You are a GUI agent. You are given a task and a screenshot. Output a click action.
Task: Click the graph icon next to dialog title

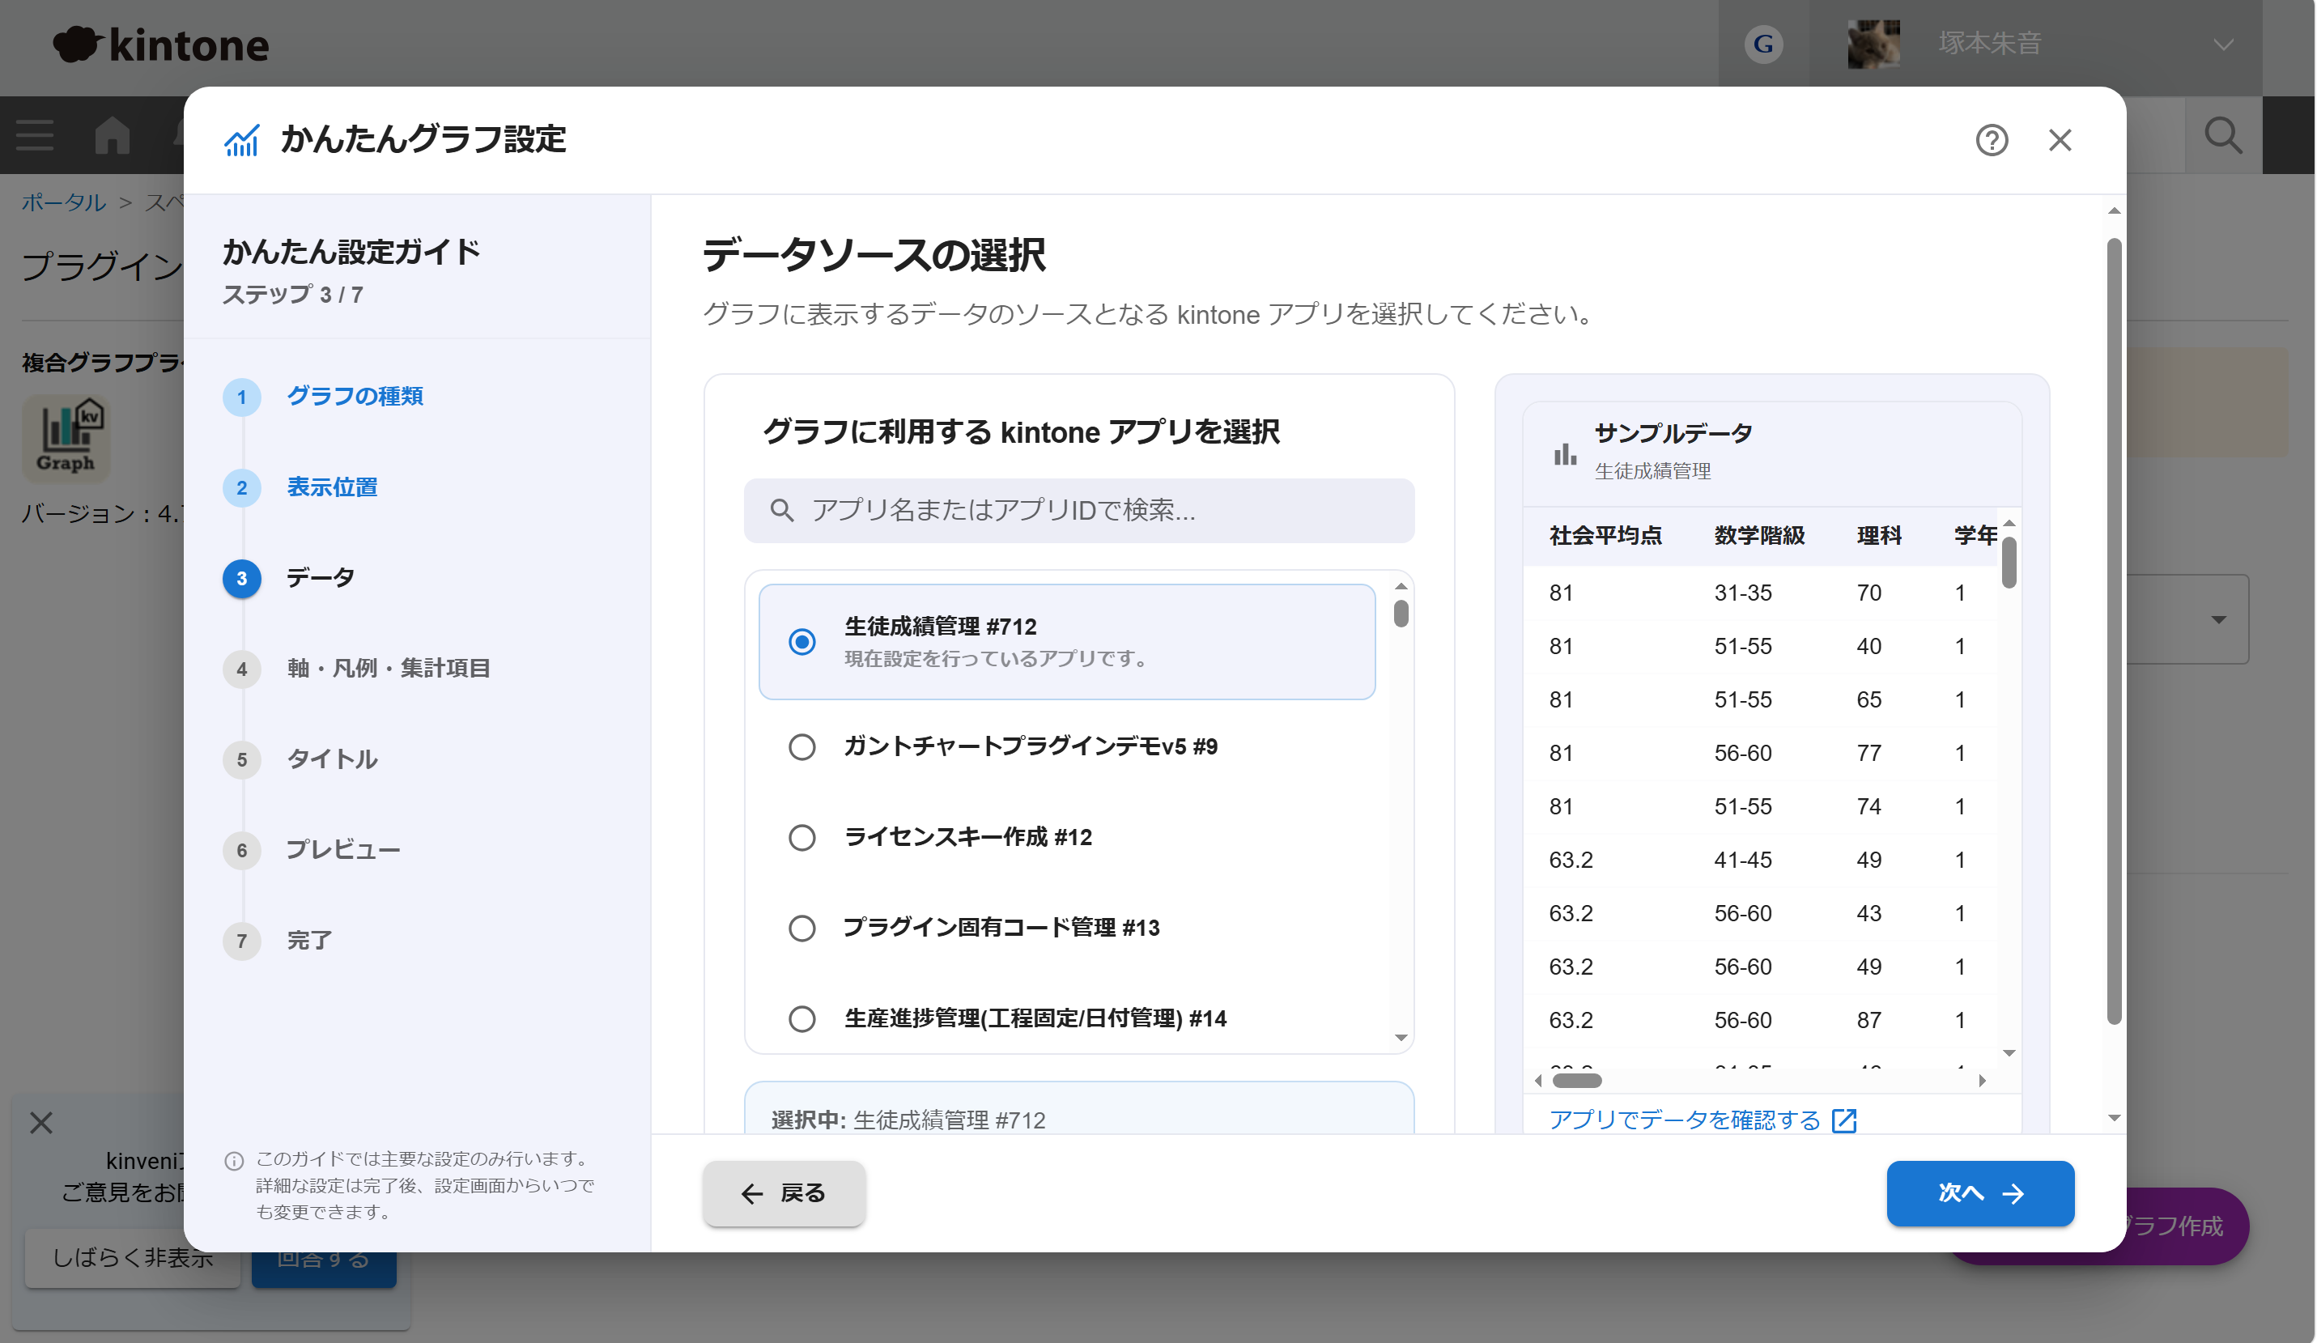tap(242, 141)
